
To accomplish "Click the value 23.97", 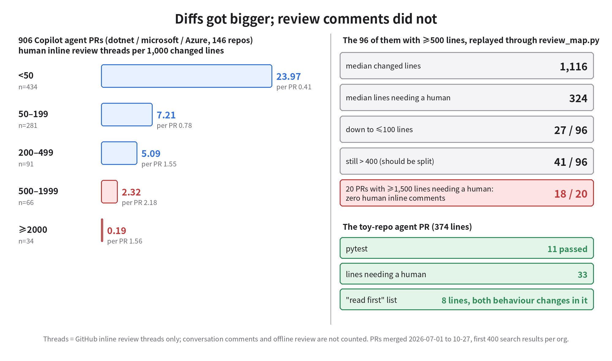I will 289,76.
